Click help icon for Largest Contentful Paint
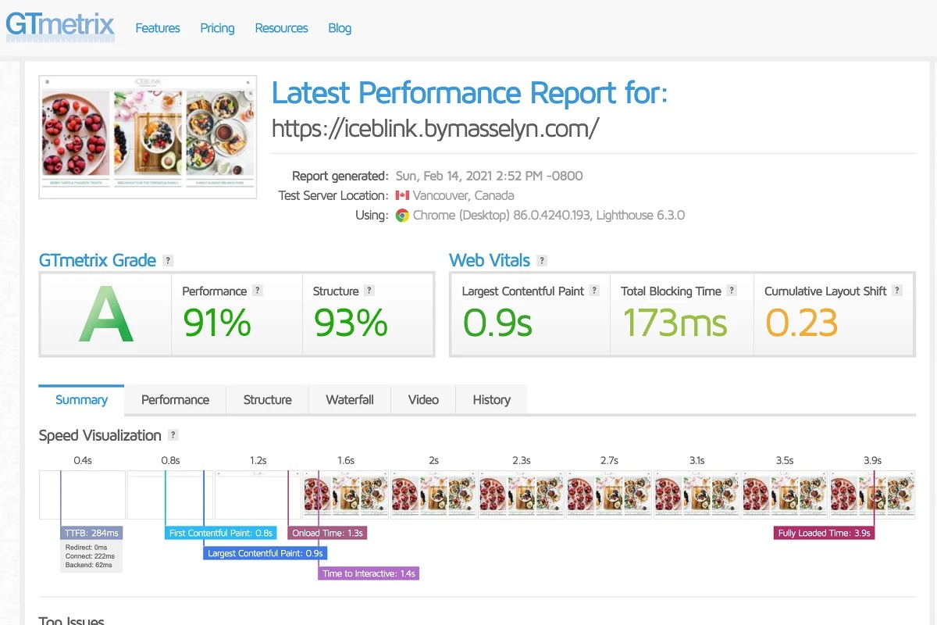 (594, 291)
